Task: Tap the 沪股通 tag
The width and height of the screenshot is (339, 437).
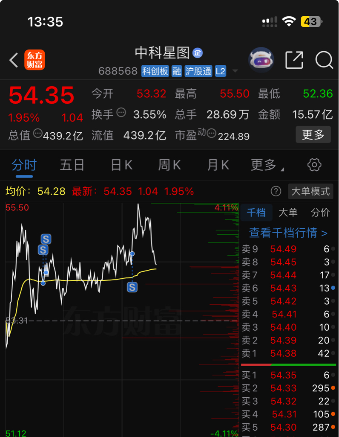Action: tap(198, 71)
